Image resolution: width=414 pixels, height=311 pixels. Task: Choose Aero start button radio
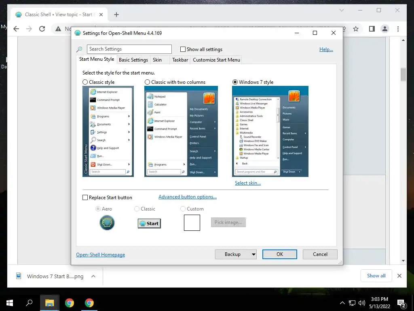(98, 209)
